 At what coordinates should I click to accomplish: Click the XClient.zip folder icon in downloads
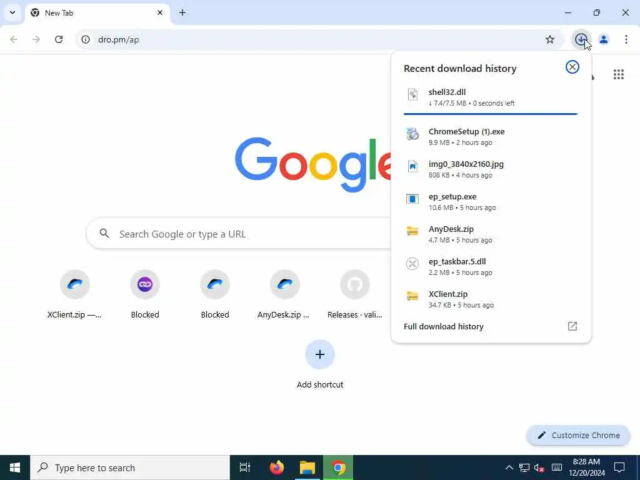(x=412, y=296)
